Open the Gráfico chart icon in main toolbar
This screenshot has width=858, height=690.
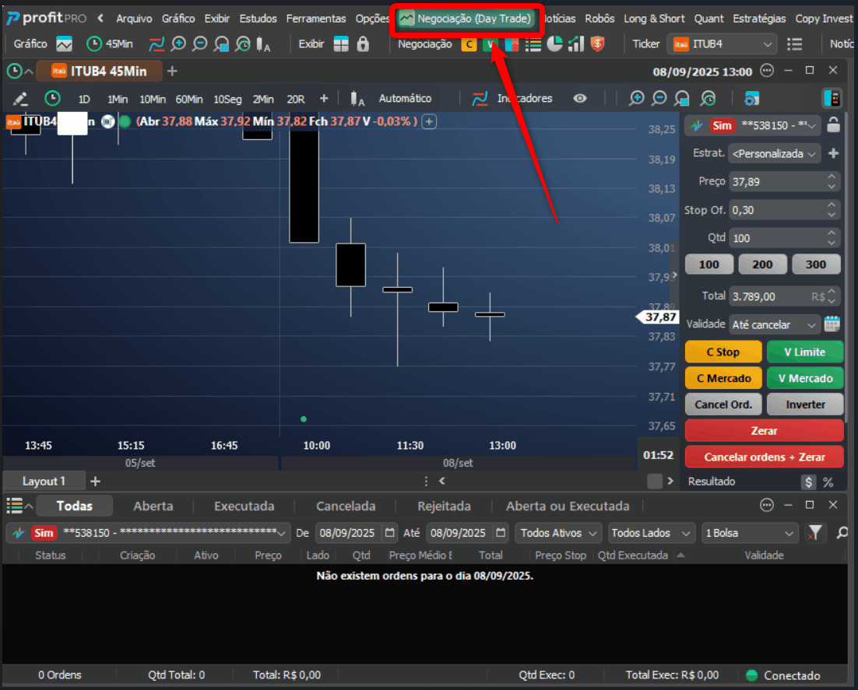click(x=64, y=44)
